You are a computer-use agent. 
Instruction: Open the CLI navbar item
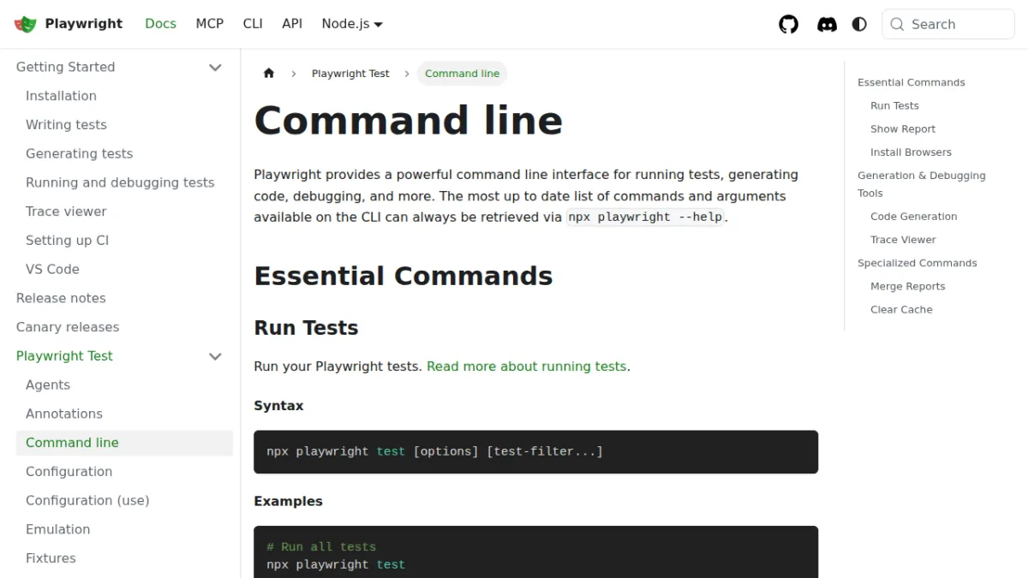pos(253,24)
